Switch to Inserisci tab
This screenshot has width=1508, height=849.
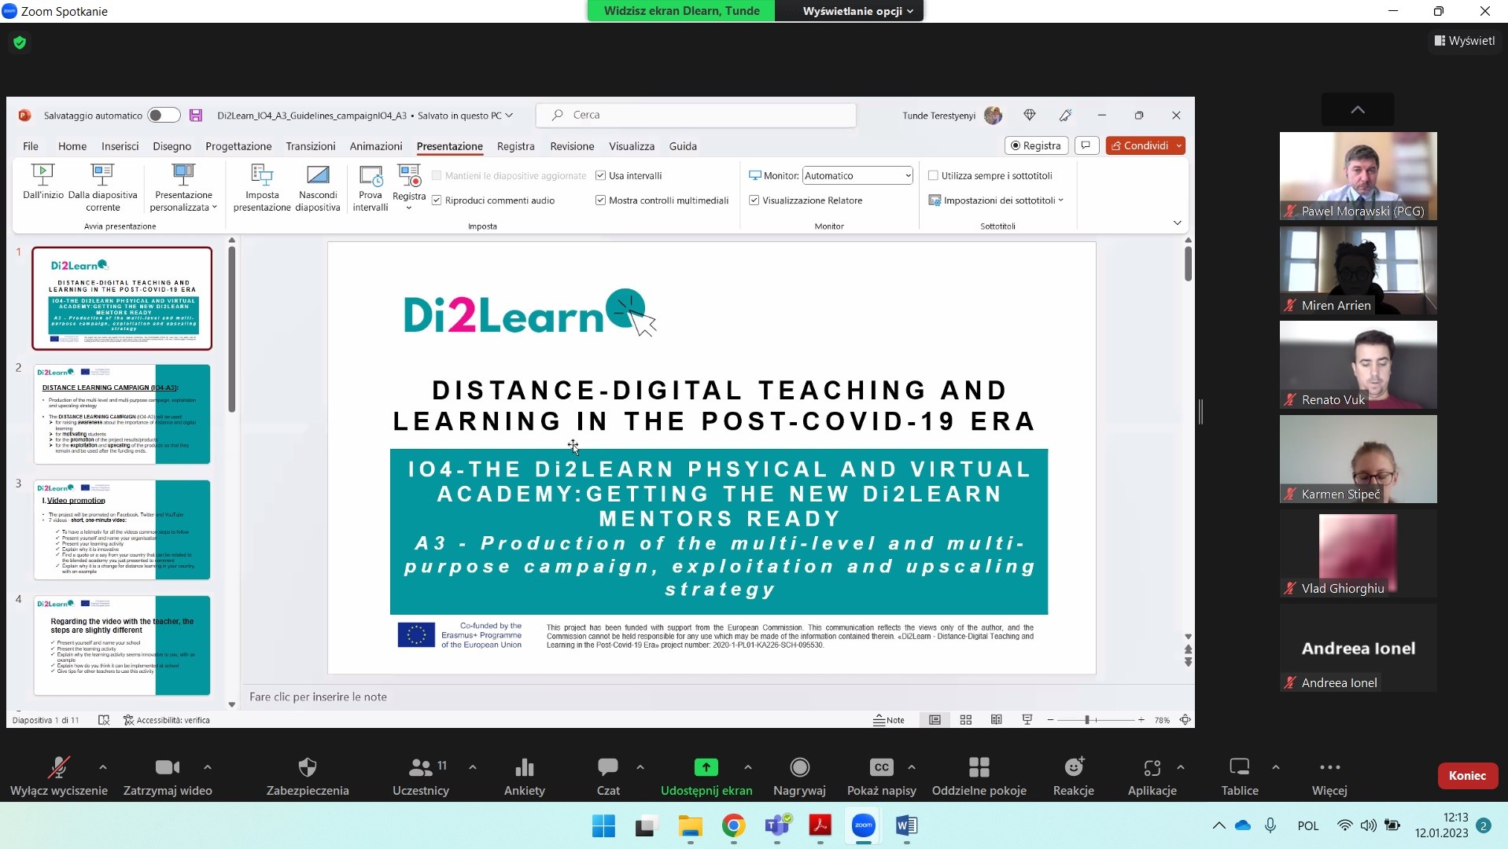pos(120,146)
